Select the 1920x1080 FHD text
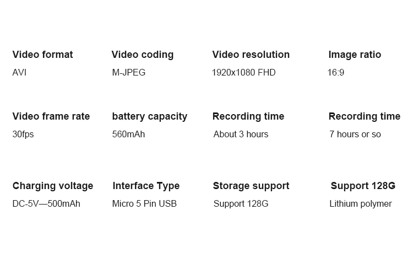This screenshot has width=413, height=258. (x=244, y=73)
